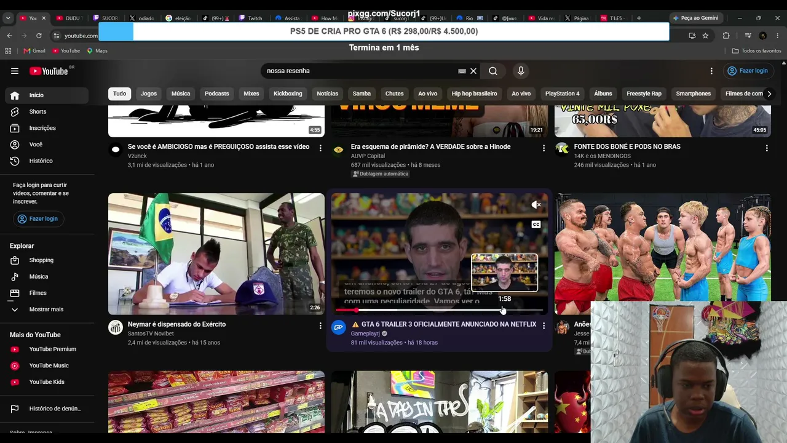This screenshot has width=787, height=443.
Task: Click Peça ao Gemini button
Action: [x=695, y=18]
